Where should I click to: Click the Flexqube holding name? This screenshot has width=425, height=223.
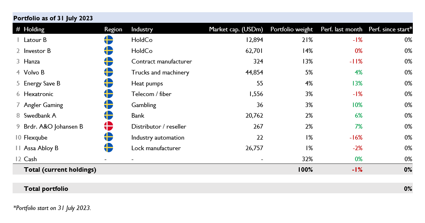pos(35,138)
